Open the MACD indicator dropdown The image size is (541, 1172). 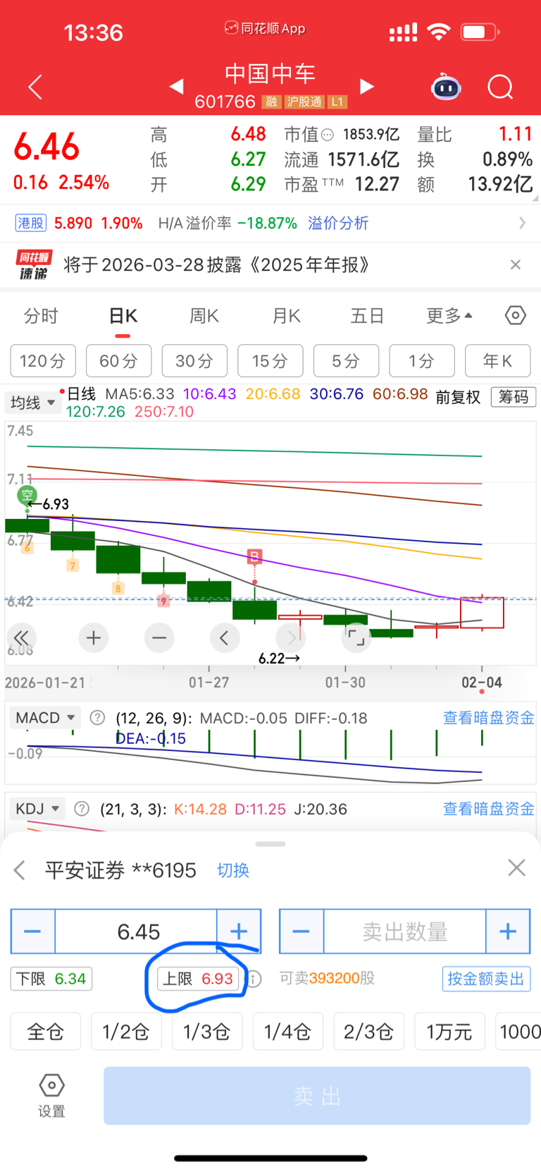(45, 718)
